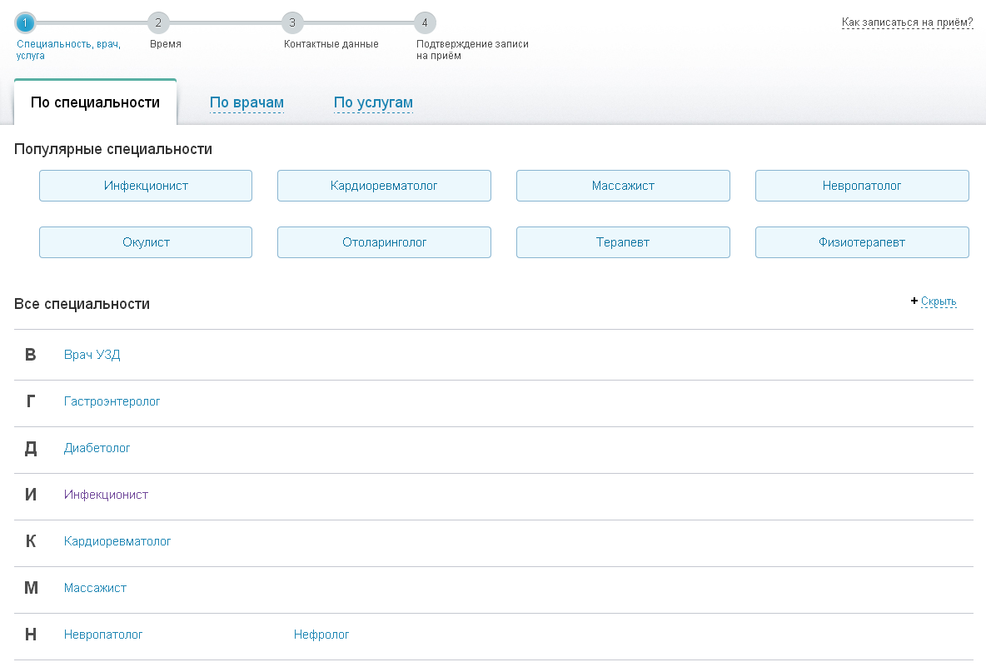Viewport: 986px width, 667px height.
Task: Select Гастроэнтеролог from the list
Action: 112,401
